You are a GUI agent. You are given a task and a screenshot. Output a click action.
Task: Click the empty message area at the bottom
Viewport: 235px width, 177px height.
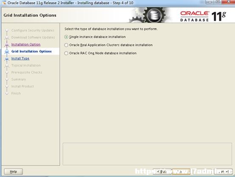click(147, 154)
